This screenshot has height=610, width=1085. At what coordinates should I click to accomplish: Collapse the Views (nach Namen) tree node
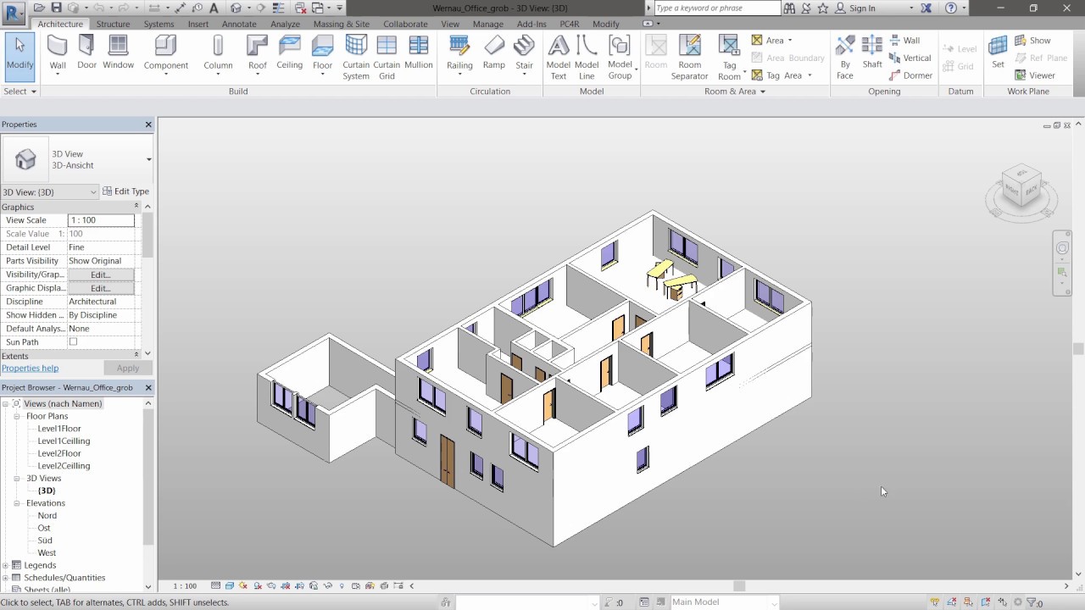pyautogui.click(x=5, y=404)
